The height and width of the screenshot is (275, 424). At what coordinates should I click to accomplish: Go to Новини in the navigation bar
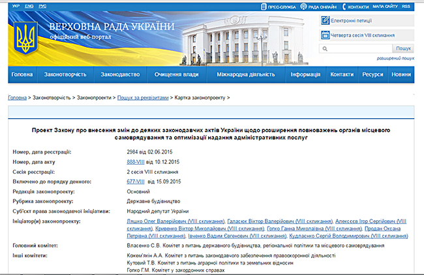click(401, 75)
